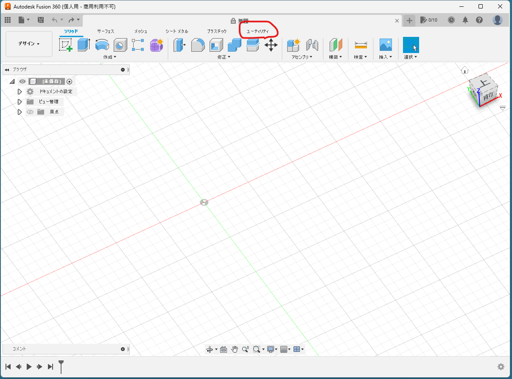Select the Insert Image tool
The image size is (512, 379).
point(386,45)
